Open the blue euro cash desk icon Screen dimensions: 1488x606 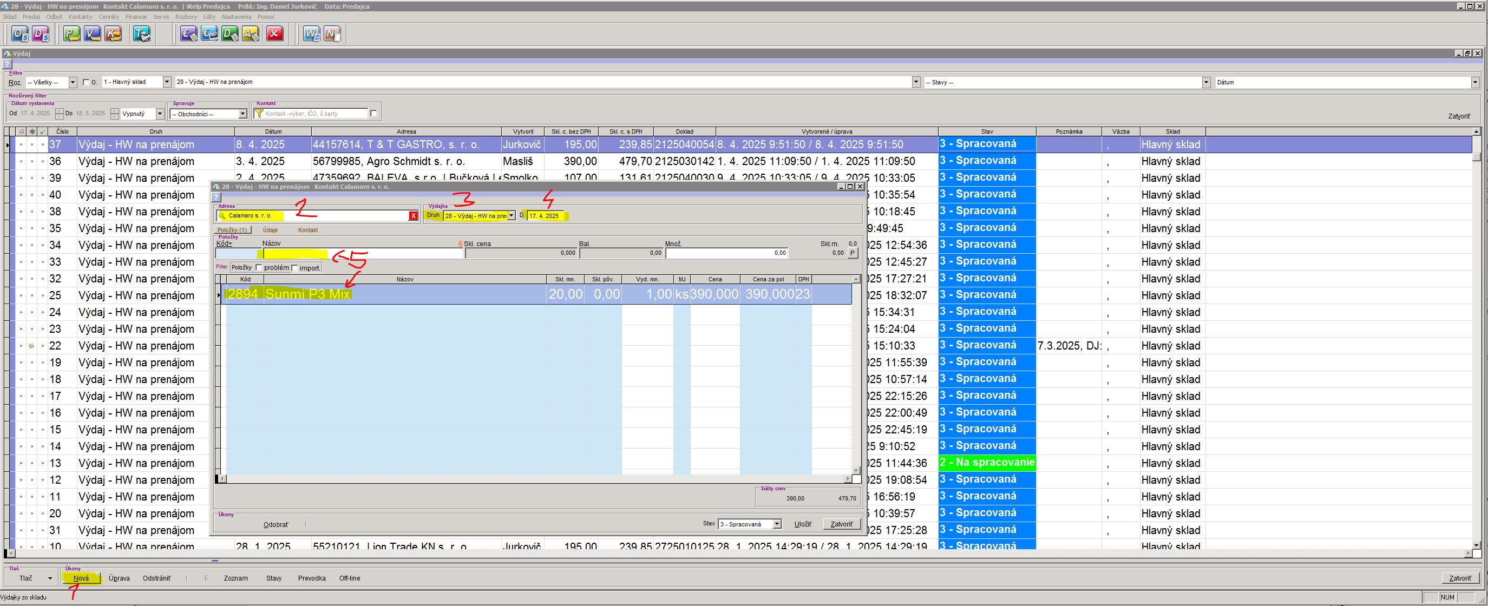pyautogui.click(x=209, y=34)
